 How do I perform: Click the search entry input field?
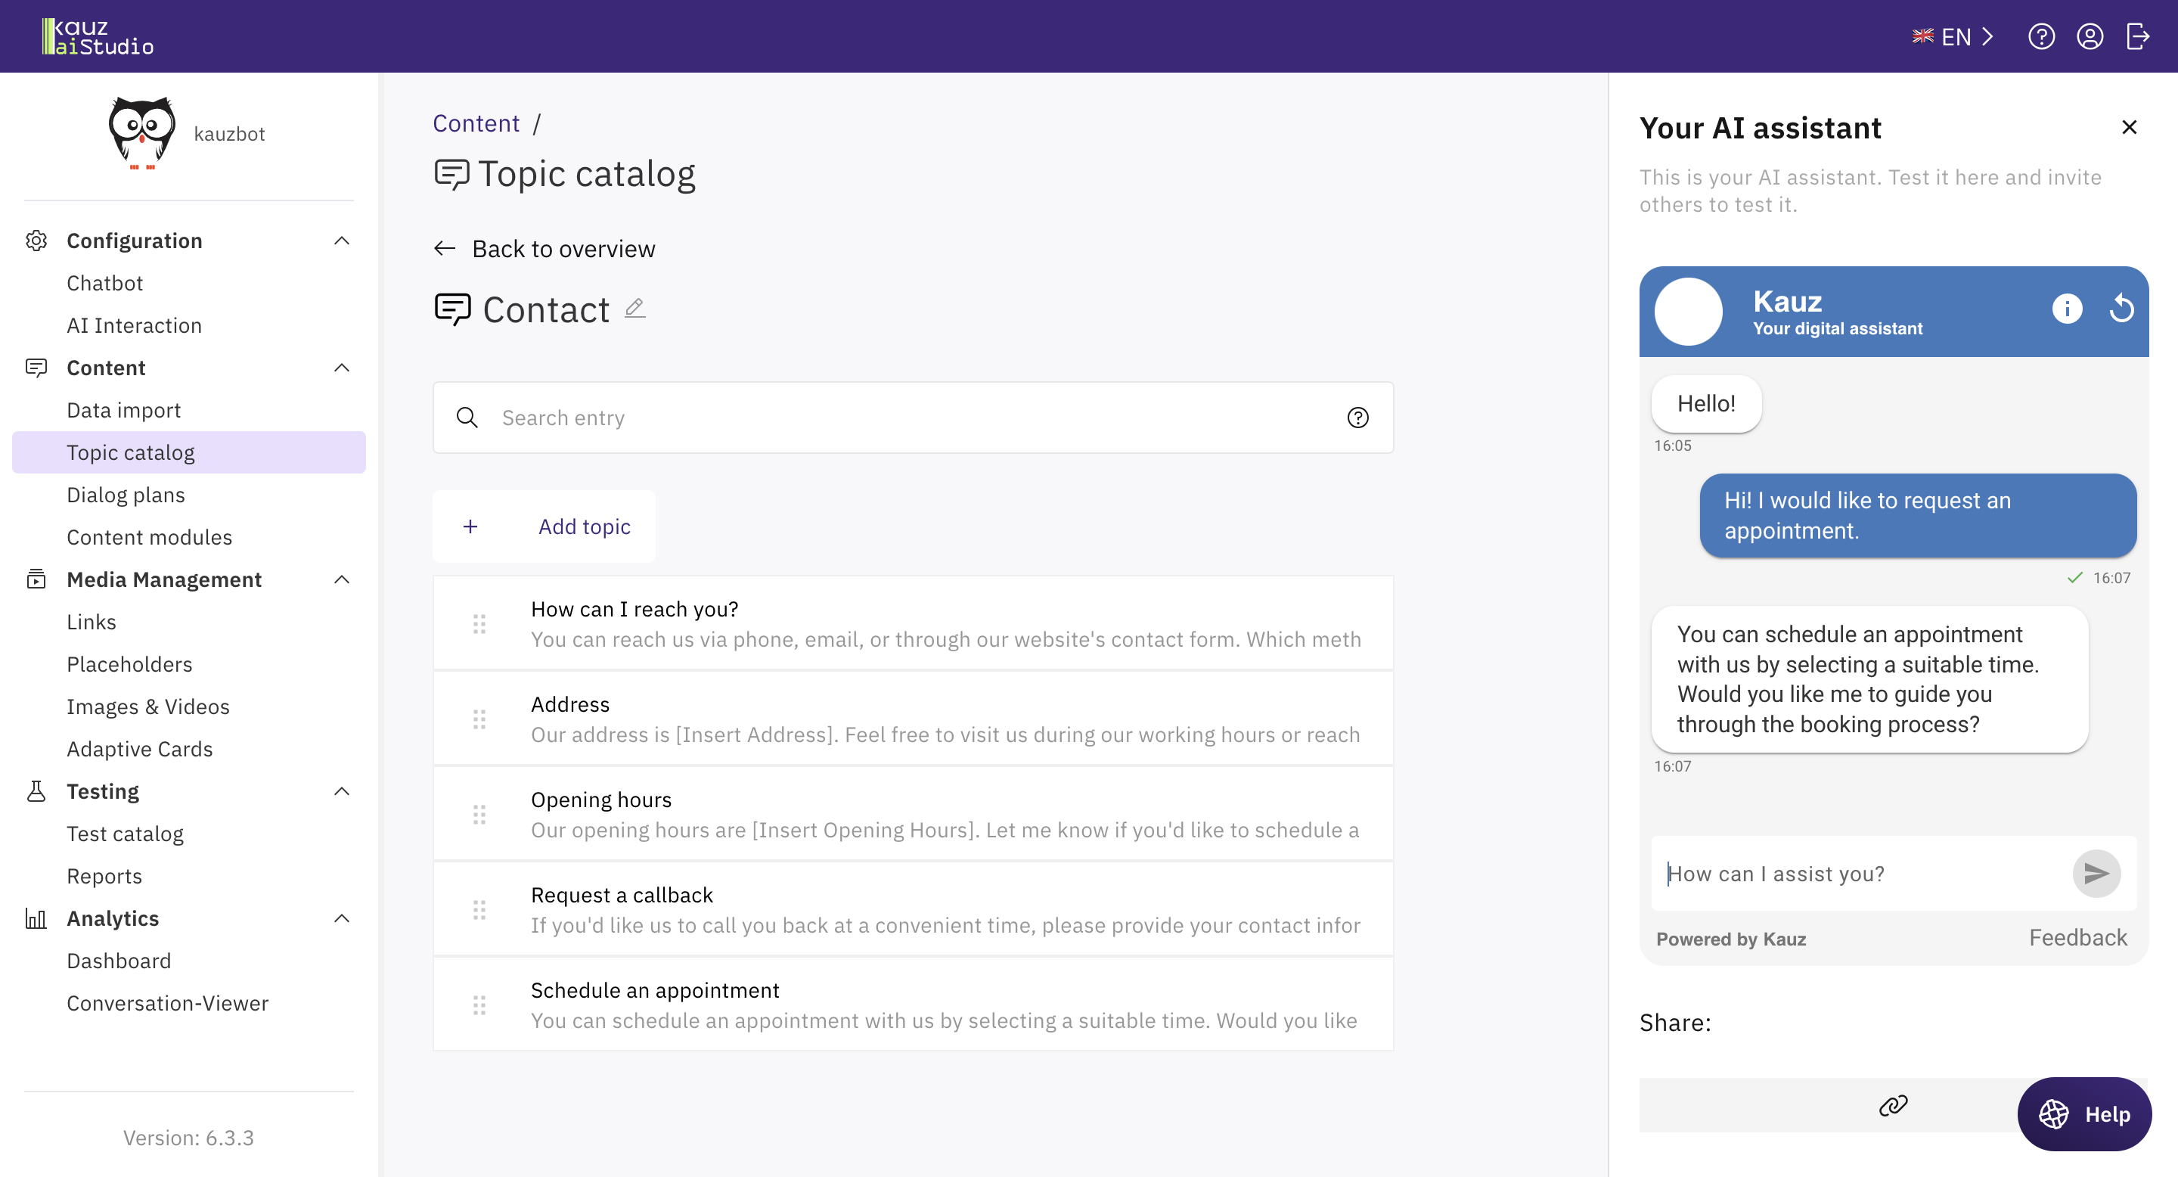pos(913,416)
